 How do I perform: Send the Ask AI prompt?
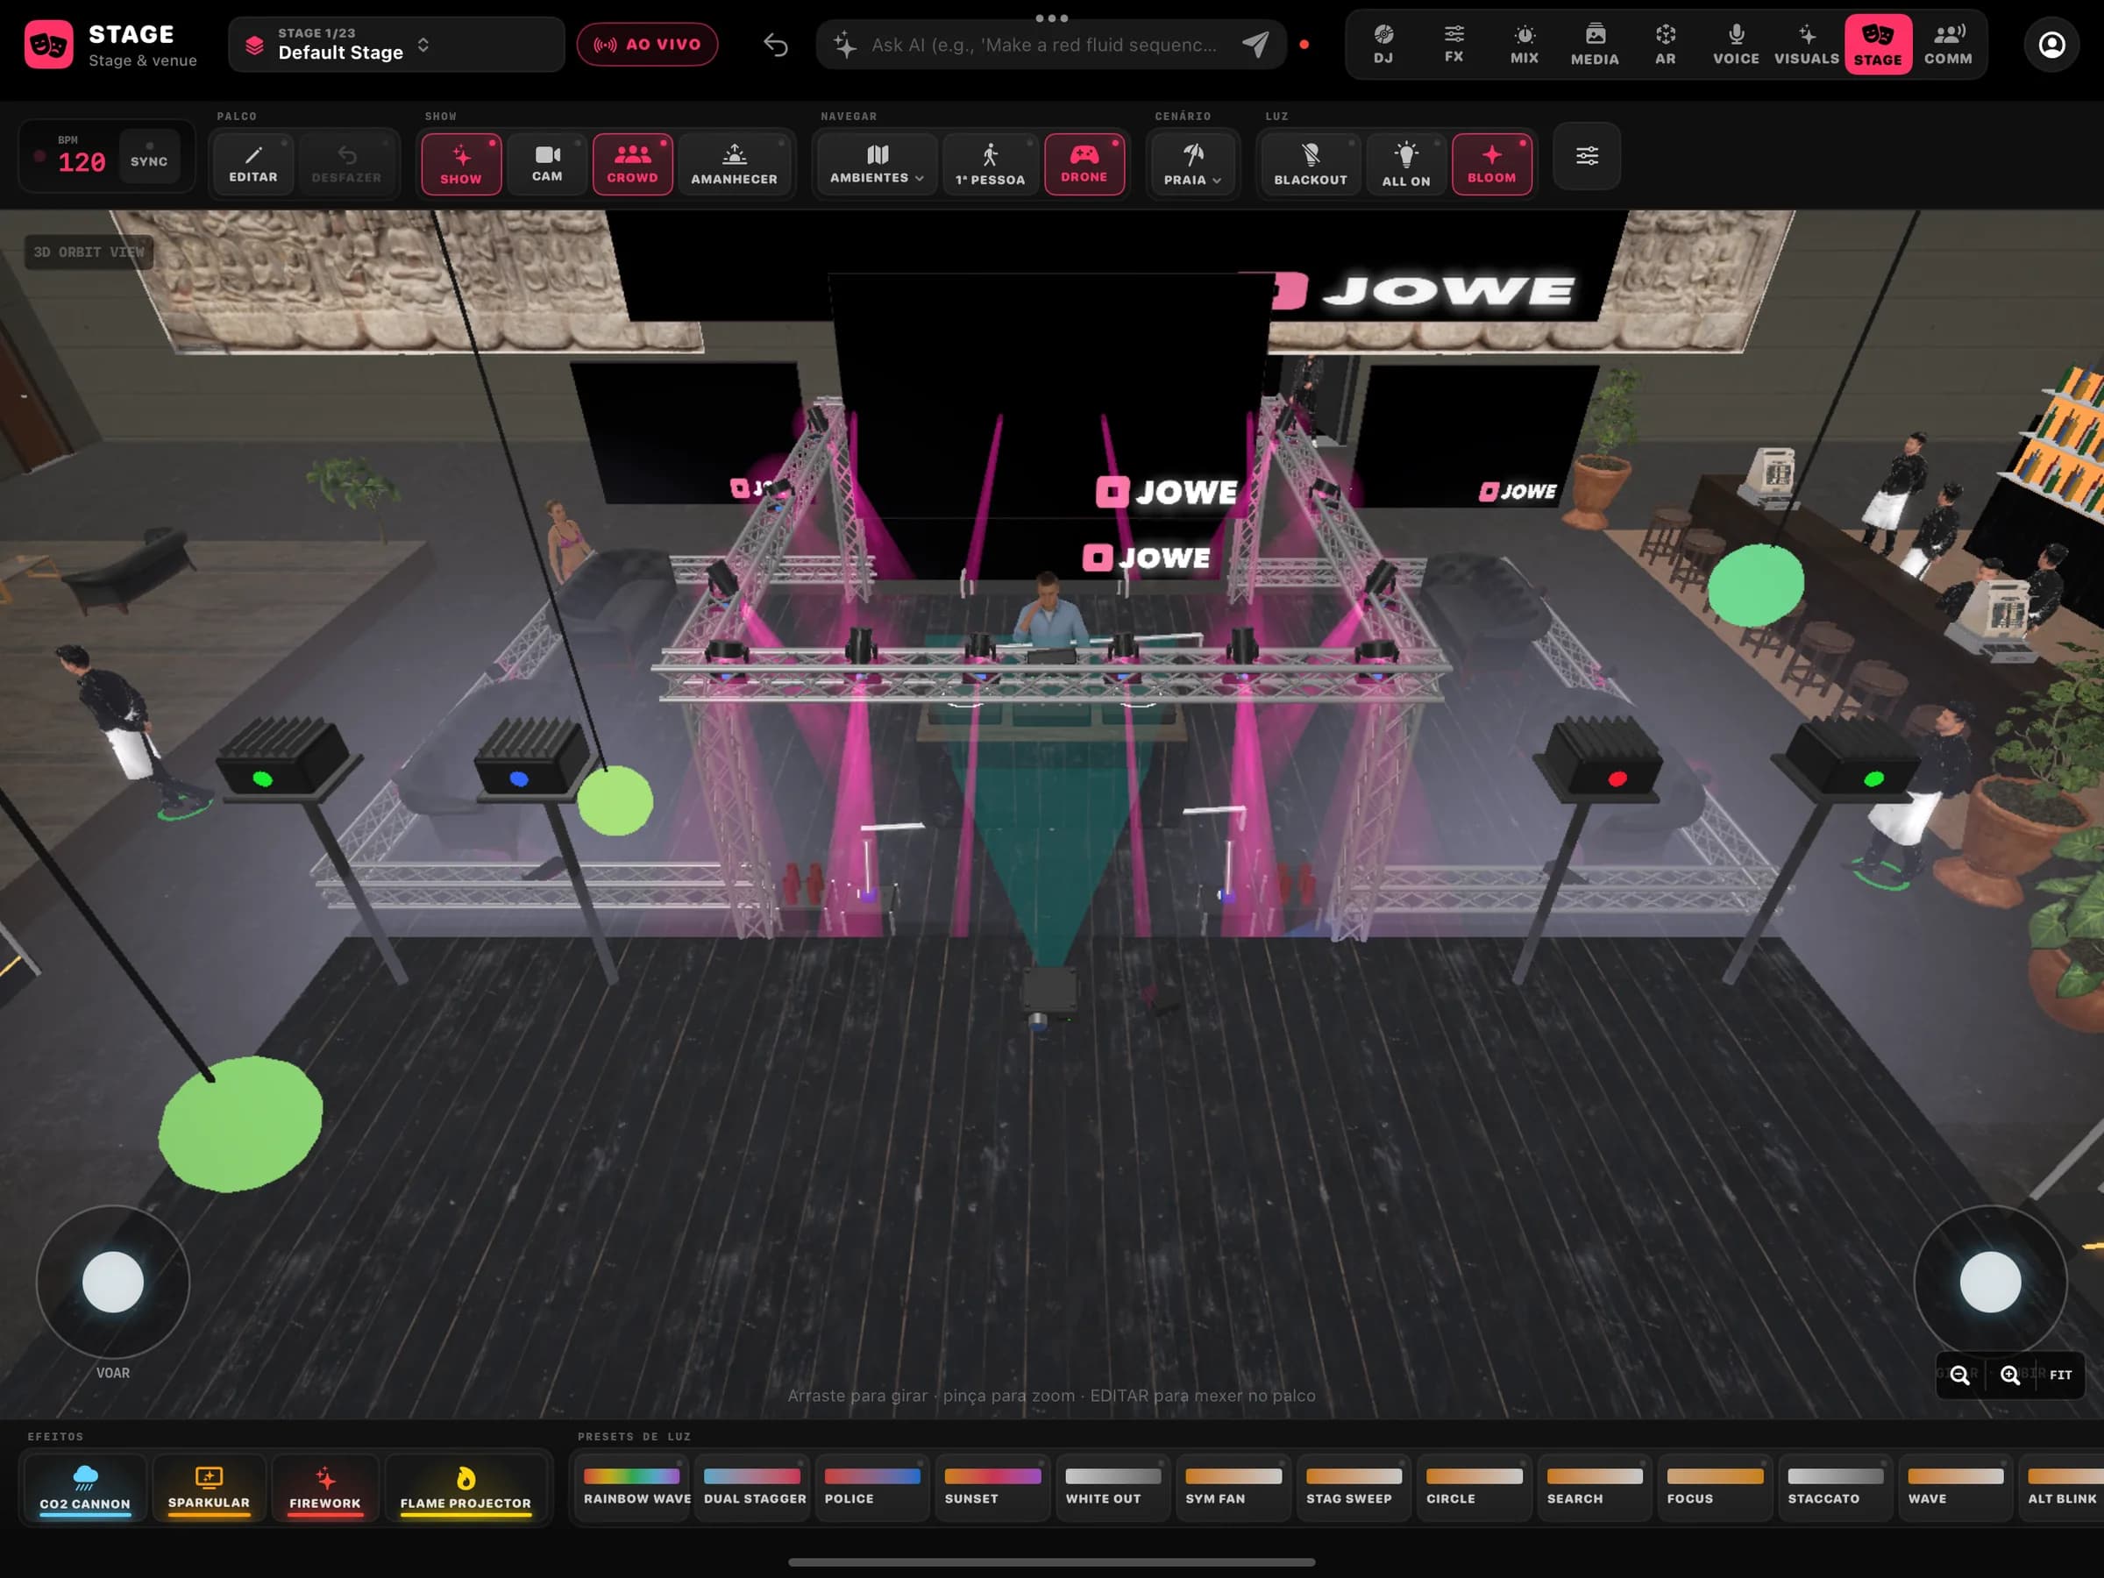tap(1255, 45)
